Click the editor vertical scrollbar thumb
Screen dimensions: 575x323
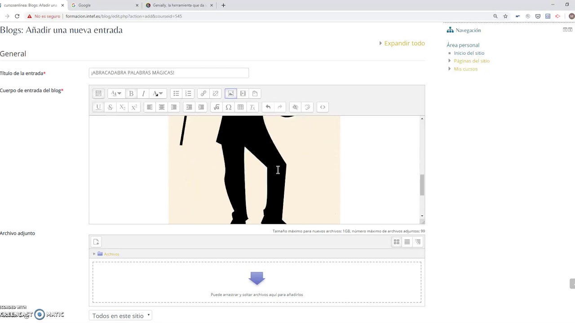click(422, 185)
